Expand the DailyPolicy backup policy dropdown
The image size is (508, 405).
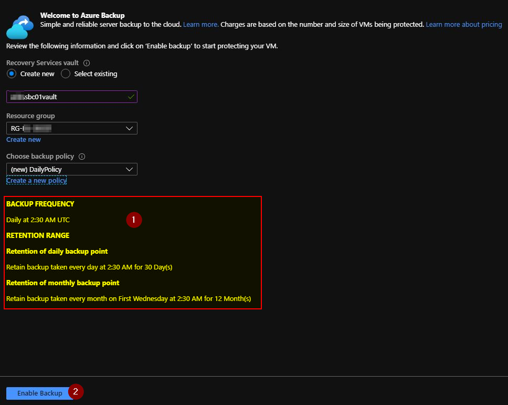tap(72, 169)
